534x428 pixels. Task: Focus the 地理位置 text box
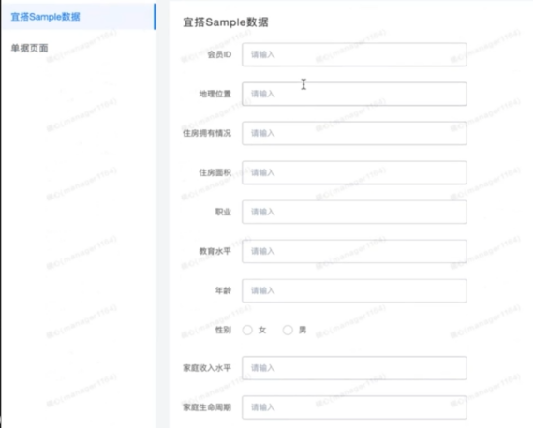354,94
